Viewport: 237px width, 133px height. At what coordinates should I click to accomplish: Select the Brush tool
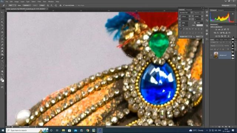[x=2, y=35]
